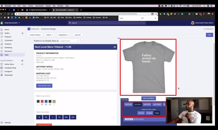Screen dimensions: 218x130
Task: Check checkbox under grey color
Action: (54, 104)
